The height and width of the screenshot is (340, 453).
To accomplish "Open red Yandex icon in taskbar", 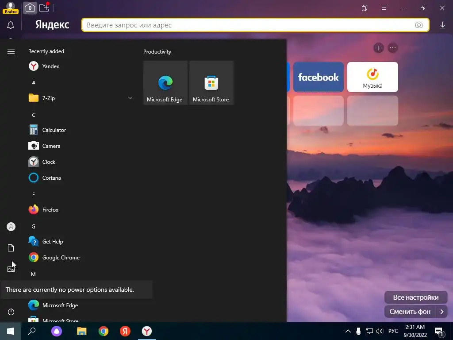I will (x=125, y=331).
